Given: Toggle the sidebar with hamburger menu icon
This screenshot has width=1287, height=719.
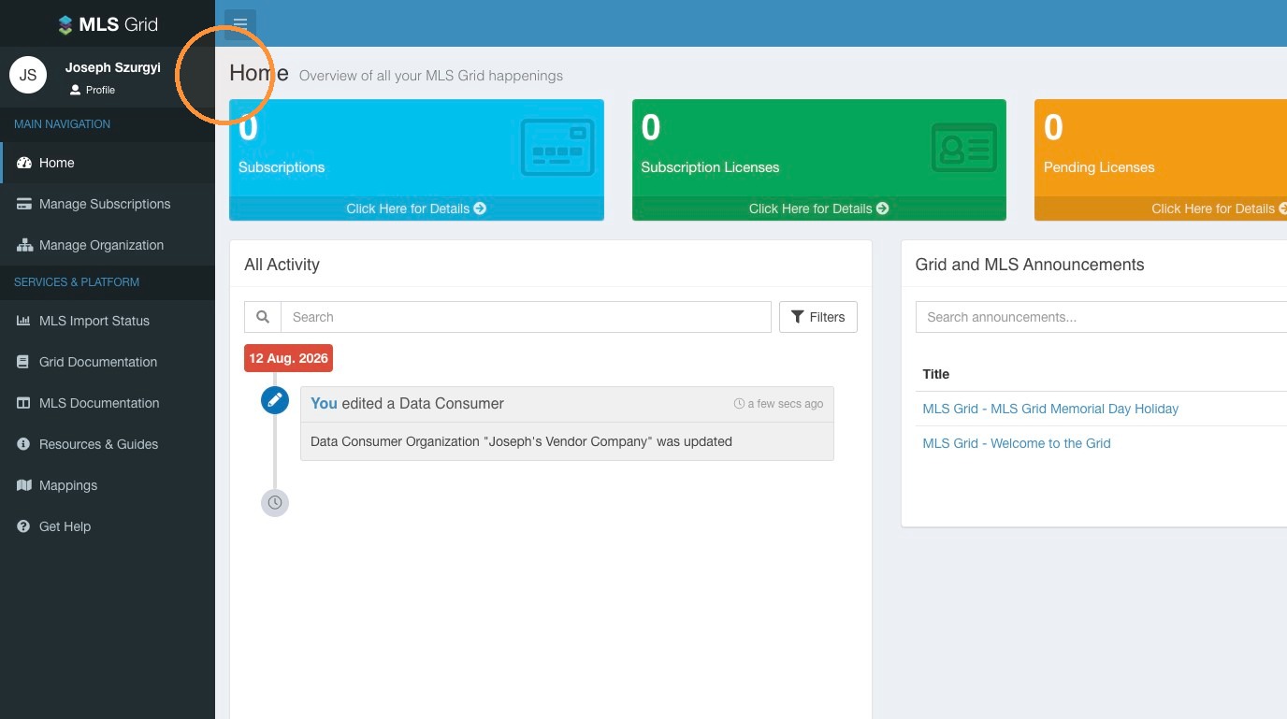Looking at the screenshot, I should 240,24.
